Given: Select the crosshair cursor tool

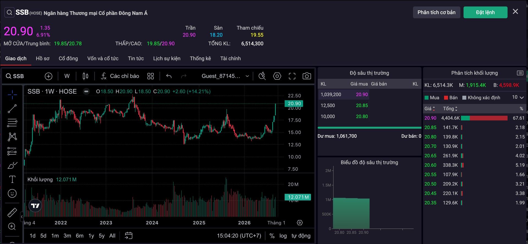Looking at the screenshot, I should point(12,95).
